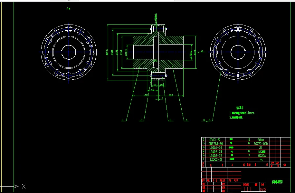Image resolution: width=295 pixels, height=193 pixels.
Task: Click the GB5783-86 cell in the parts list
Action: click(215, 144)
